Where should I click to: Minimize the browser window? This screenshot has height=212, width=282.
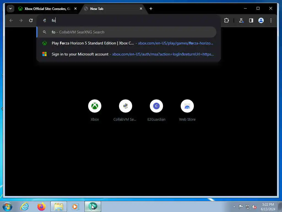tap(245, 8)
